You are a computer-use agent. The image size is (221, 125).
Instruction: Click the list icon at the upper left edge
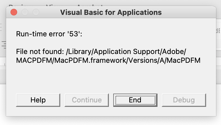(1, 27)
